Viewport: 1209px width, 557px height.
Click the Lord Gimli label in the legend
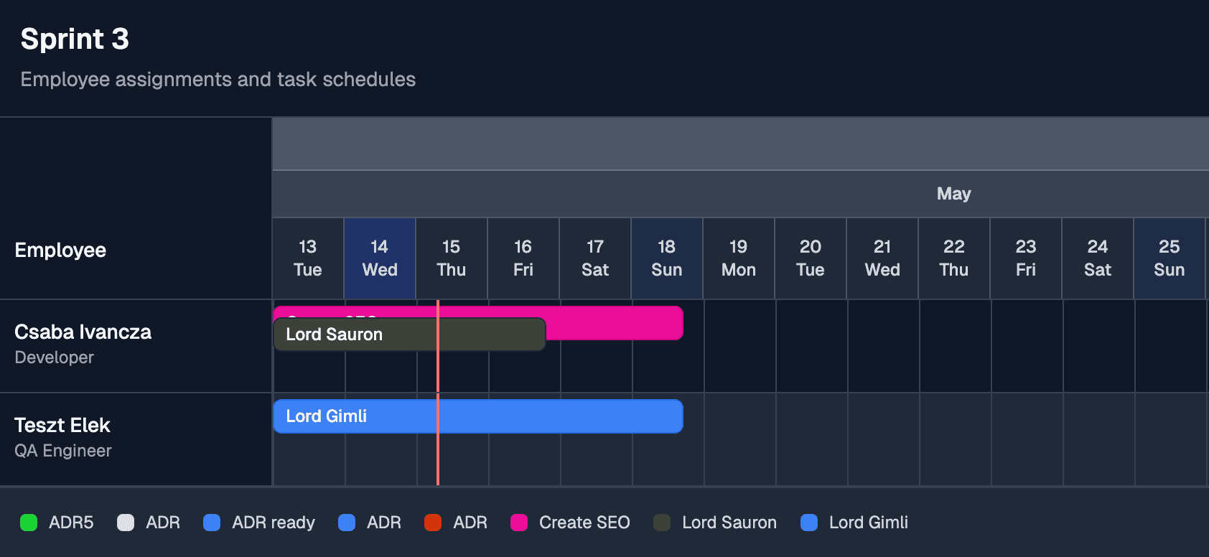(x=869, y=523)
